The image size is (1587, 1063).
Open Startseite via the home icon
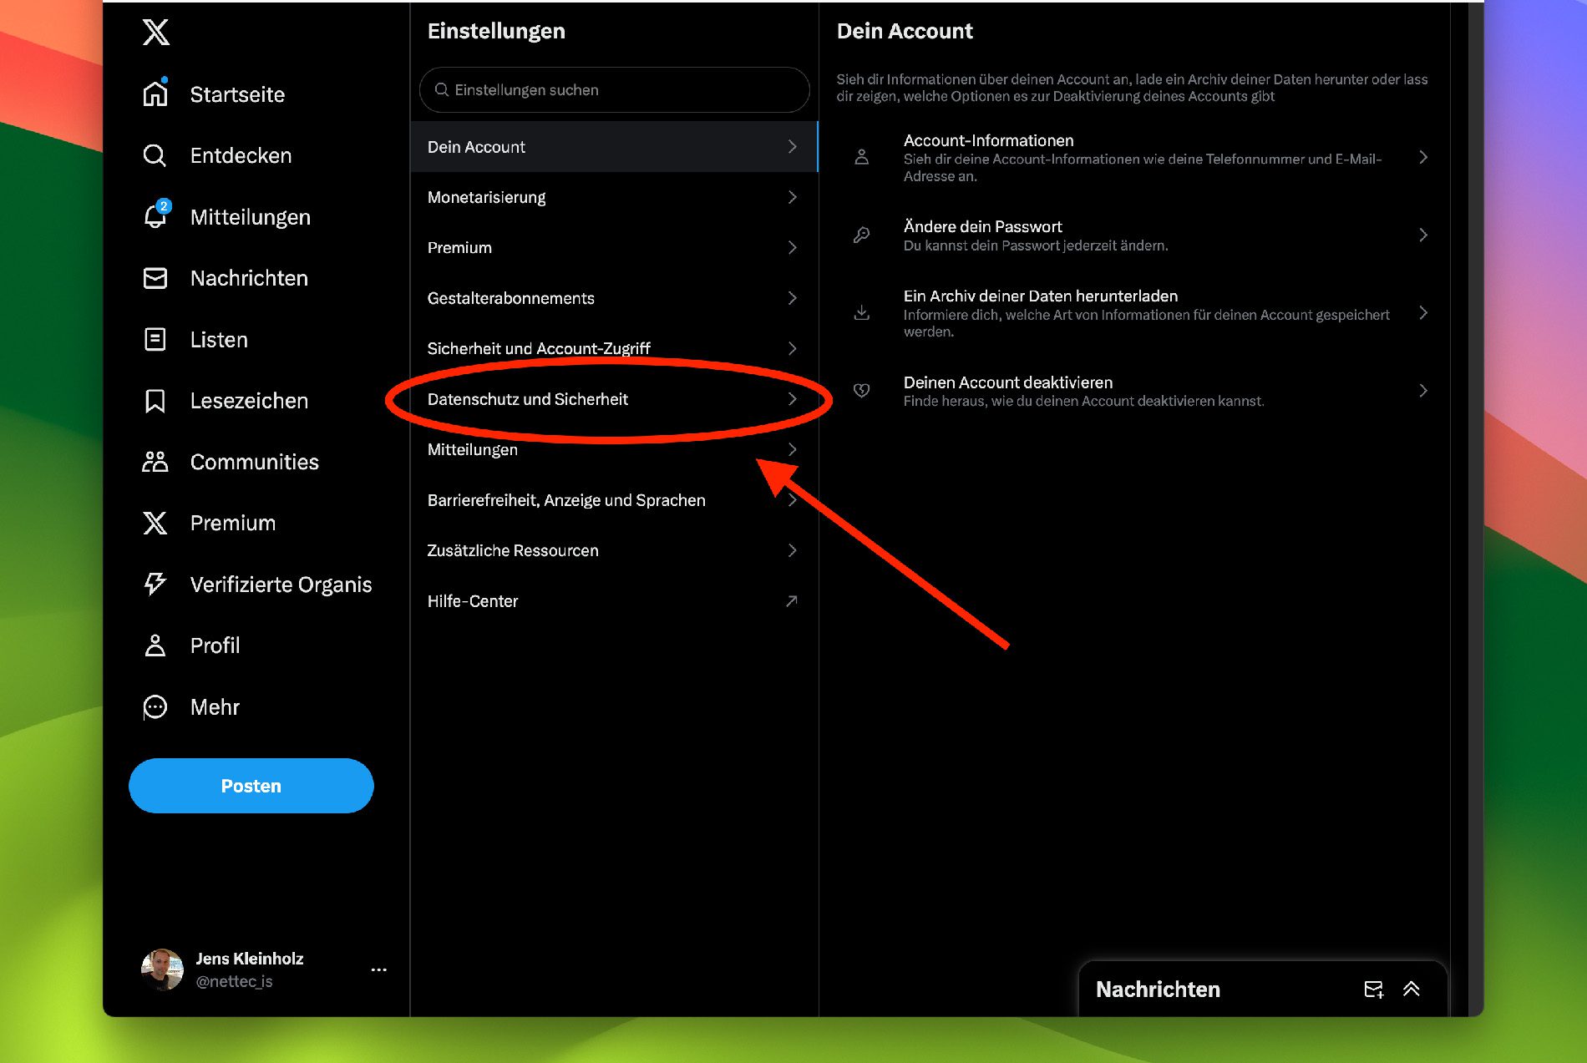pos(155,94)
